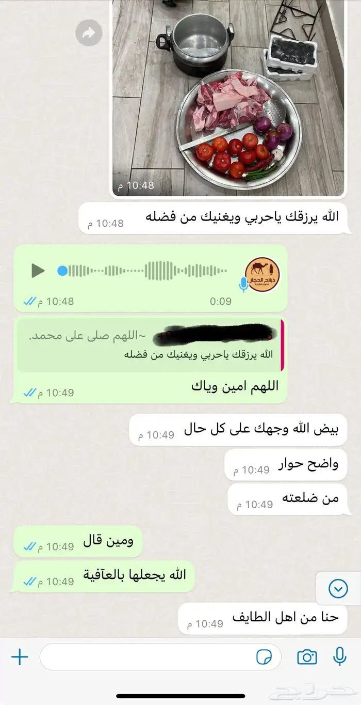The width and height of the screenshot is (361, 705).
Task: Start recording with microphone button
Action: [339, 656]
